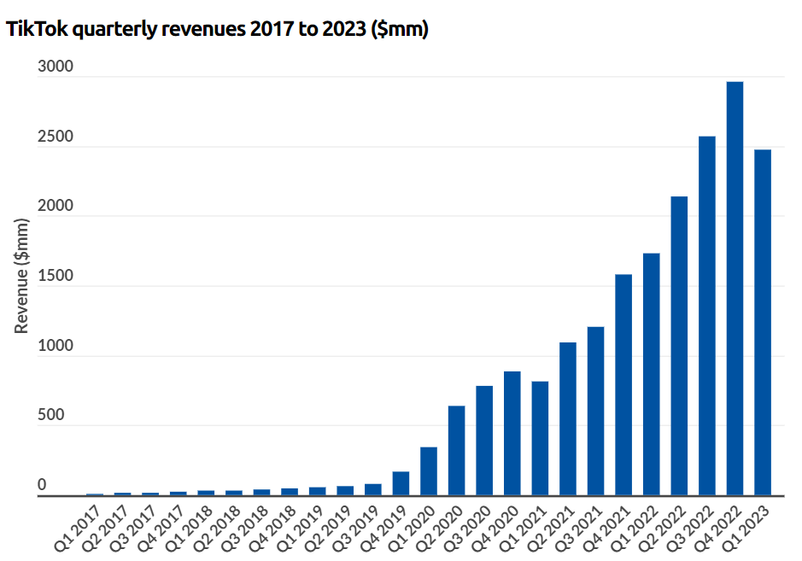The height and width of the screenshot is (561, 802).
Task: Select the Q2 2022 bar
Action: (x=679, y=346)
